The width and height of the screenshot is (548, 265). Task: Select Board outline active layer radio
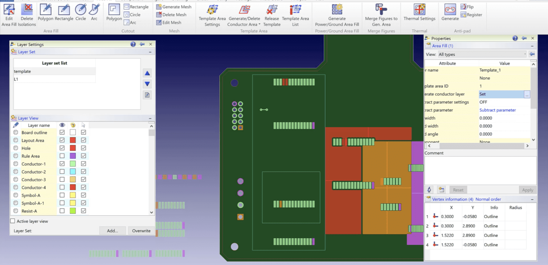coord(16,132)
